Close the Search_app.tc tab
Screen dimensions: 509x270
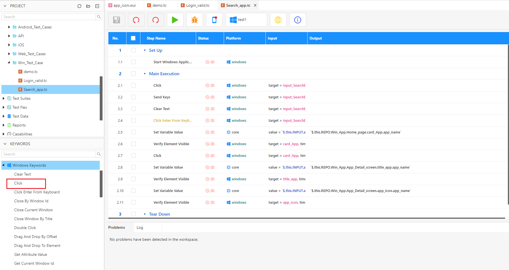(x=255, y=5)
